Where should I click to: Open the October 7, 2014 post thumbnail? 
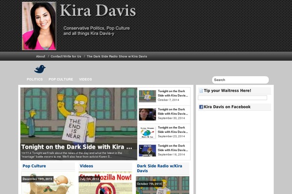tap(147, 96)
